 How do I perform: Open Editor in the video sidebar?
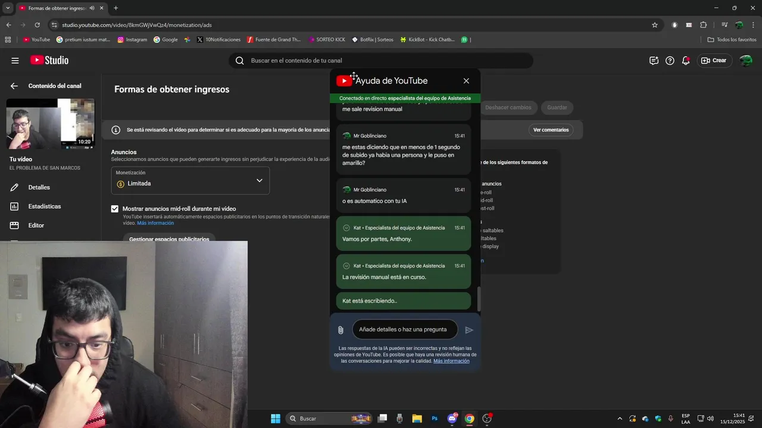pos(36,225)
